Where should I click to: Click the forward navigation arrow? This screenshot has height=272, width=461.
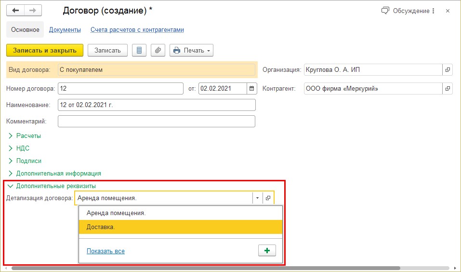33,11
